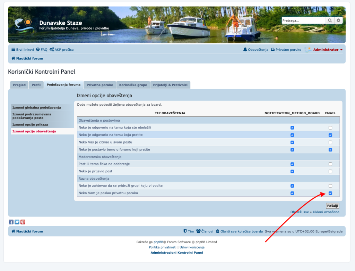Toggle board notification for obeleženu temu reply
The image size is (355, 271).
pos(292,128)
